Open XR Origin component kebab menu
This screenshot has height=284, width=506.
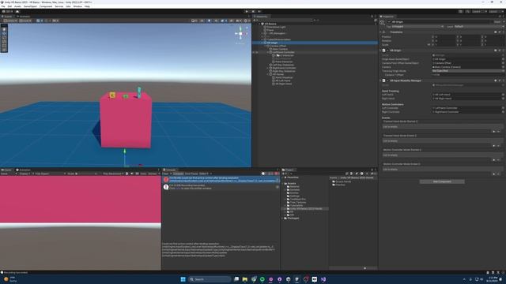(503, 50)
